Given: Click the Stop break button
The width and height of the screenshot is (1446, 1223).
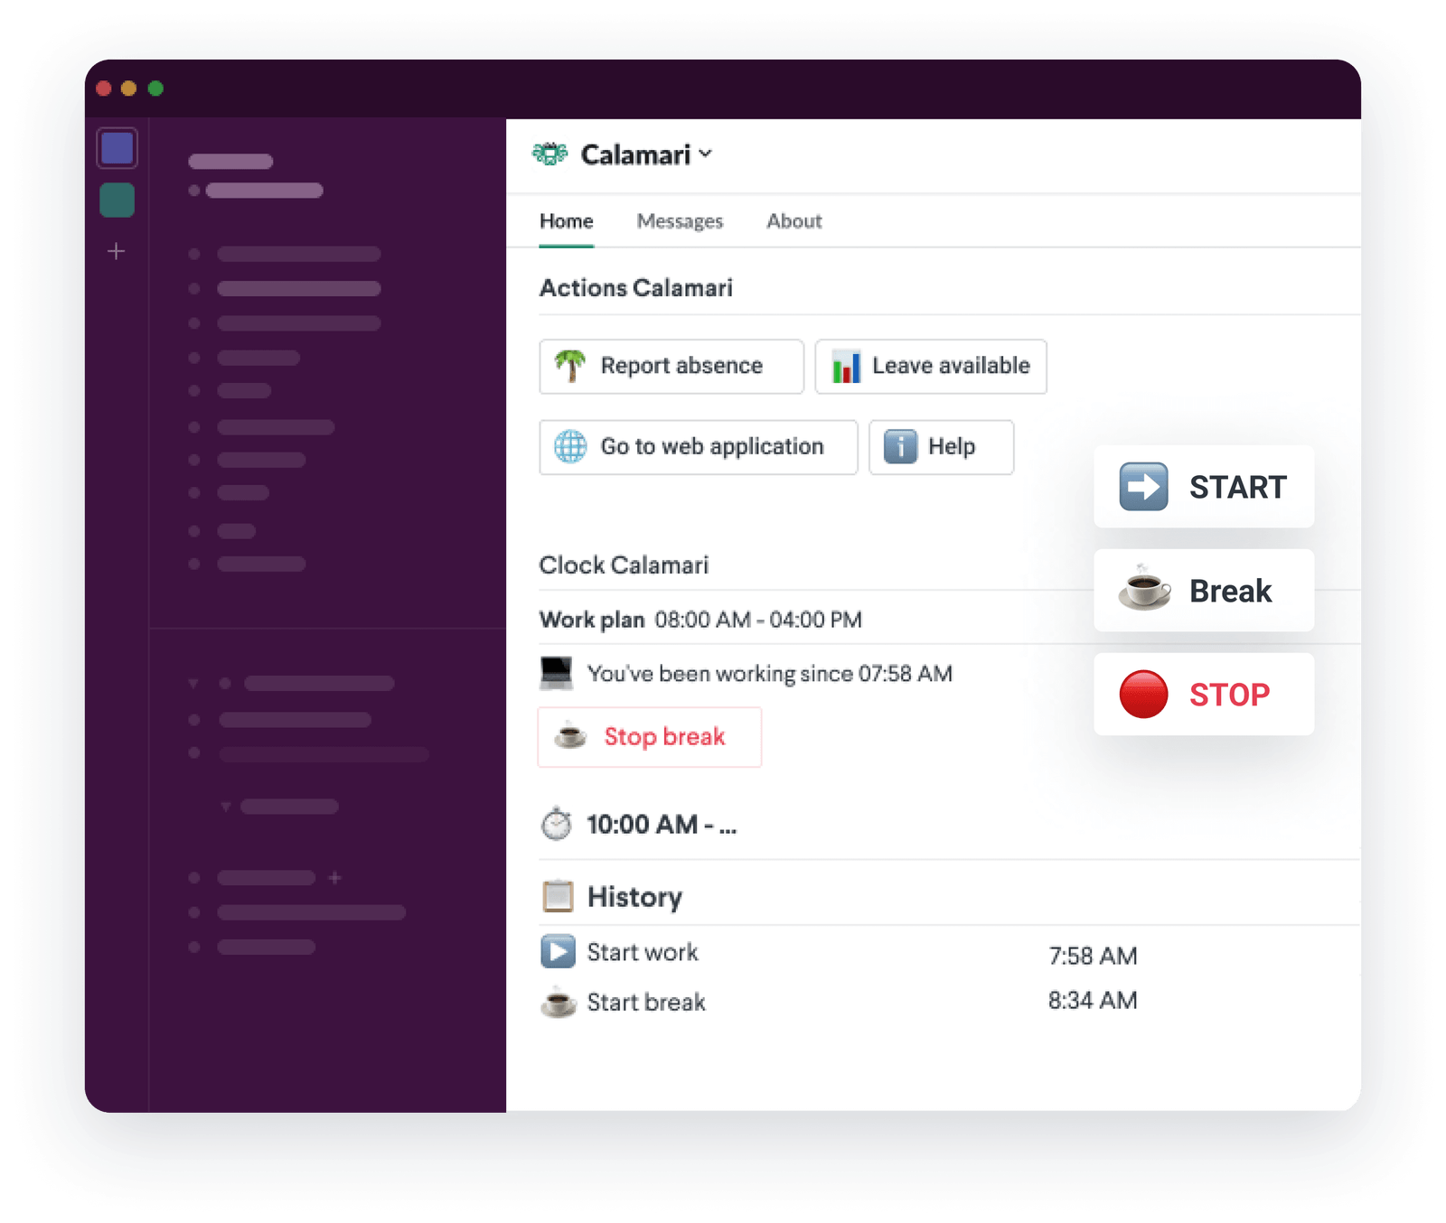Looking at the screenshot, I should pos(650,736).
